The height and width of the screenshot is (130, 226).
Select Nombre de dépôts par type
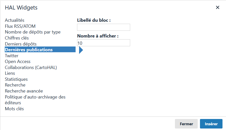[33, 32]
